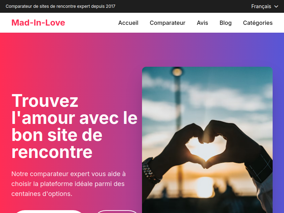Click the Mad-In-Love logo
The width and height of the screenshot is (284, 213).
pyautogui.click(x=38, y=23)
